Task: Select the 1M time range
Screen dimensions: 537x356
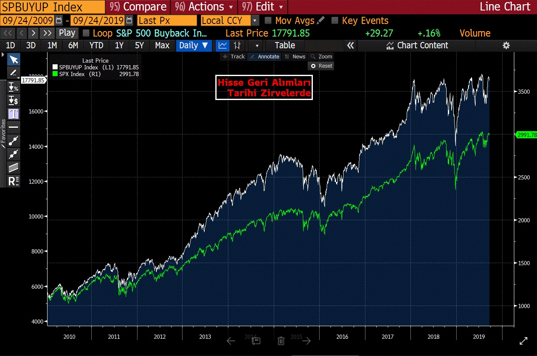Action: (52, 45)
